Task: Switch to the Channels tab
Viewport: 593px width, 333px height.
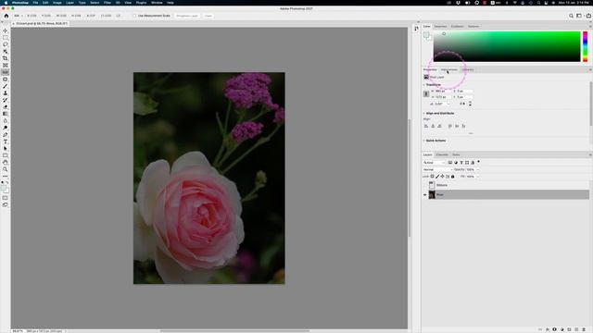Action: click(442, 154)
